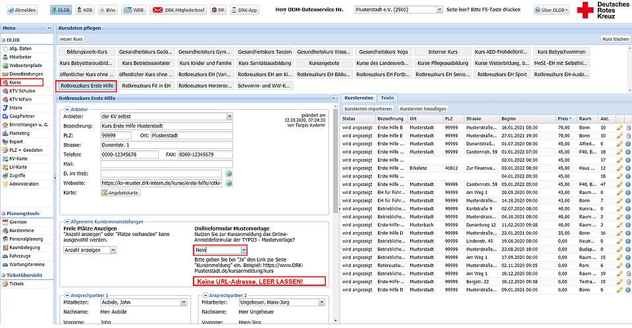Expand the Anzahl anzeigen dropdown

click(x=113, y=250)
